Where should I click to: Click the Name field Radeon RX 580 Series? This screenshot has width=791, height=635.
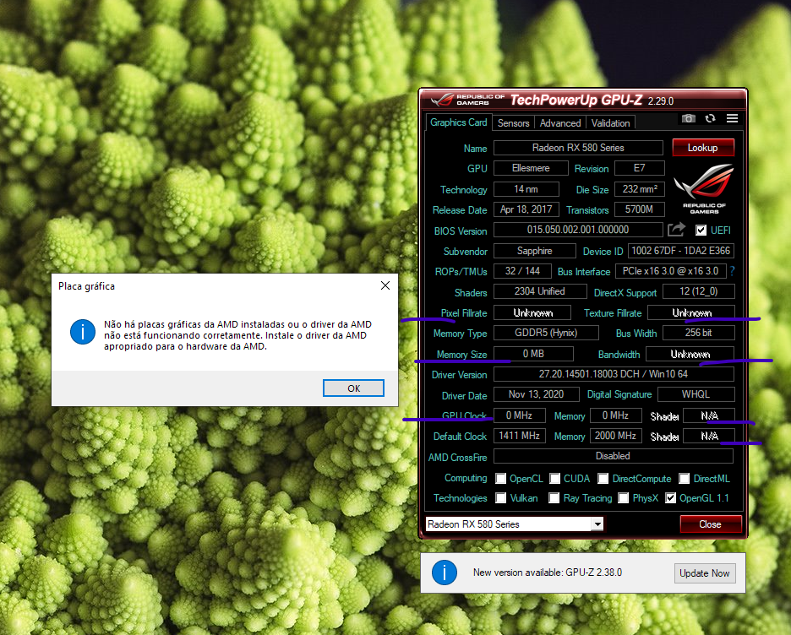pos(578,148)
